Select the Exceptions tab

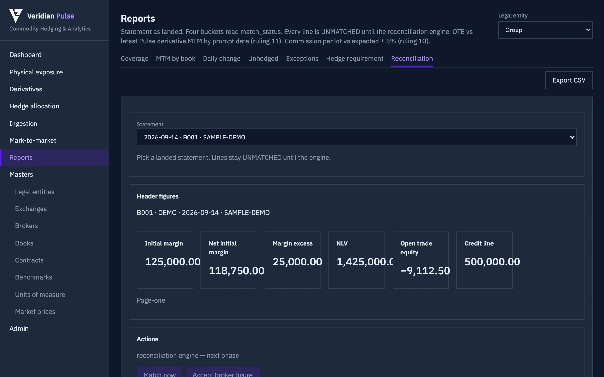(x=302, y=58)
